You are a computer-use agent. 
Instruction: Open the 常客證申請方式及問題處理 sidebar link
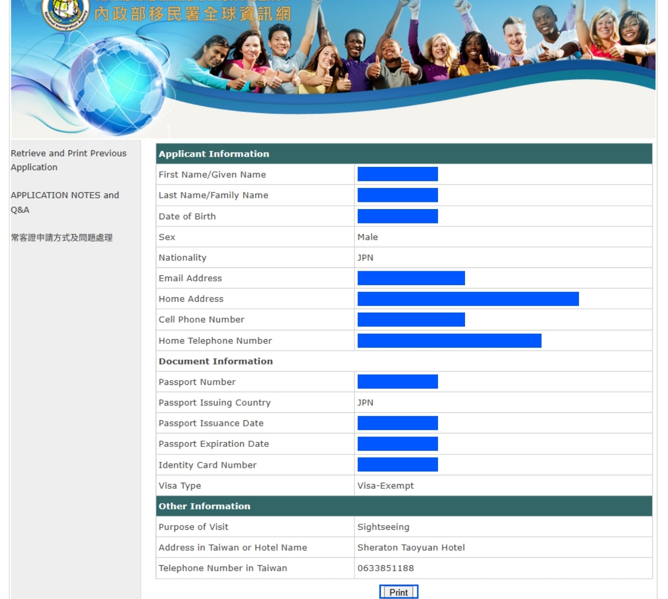pyautogui.click(x=62, y=237)
